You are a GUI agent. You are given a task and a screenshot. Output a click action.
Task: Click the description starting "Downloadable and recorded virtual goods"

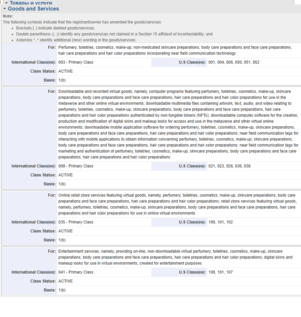[178, 124]
